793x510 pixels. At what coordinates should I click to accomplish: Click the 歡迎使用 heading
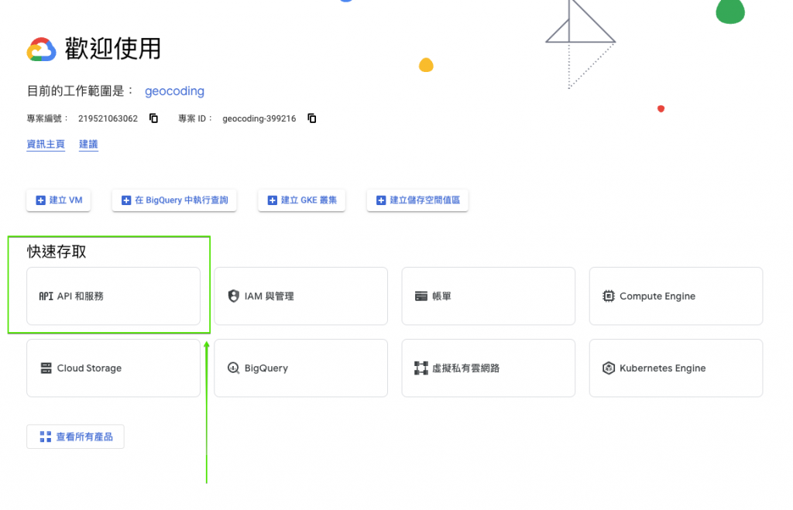[113, 49]
